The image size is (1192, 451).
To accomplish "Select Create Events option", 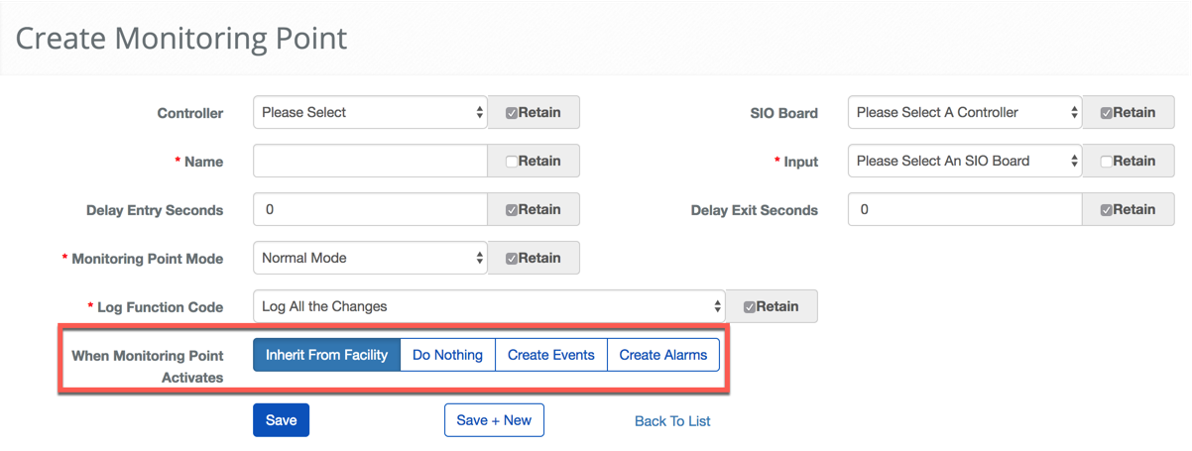I will click(550, 355).
